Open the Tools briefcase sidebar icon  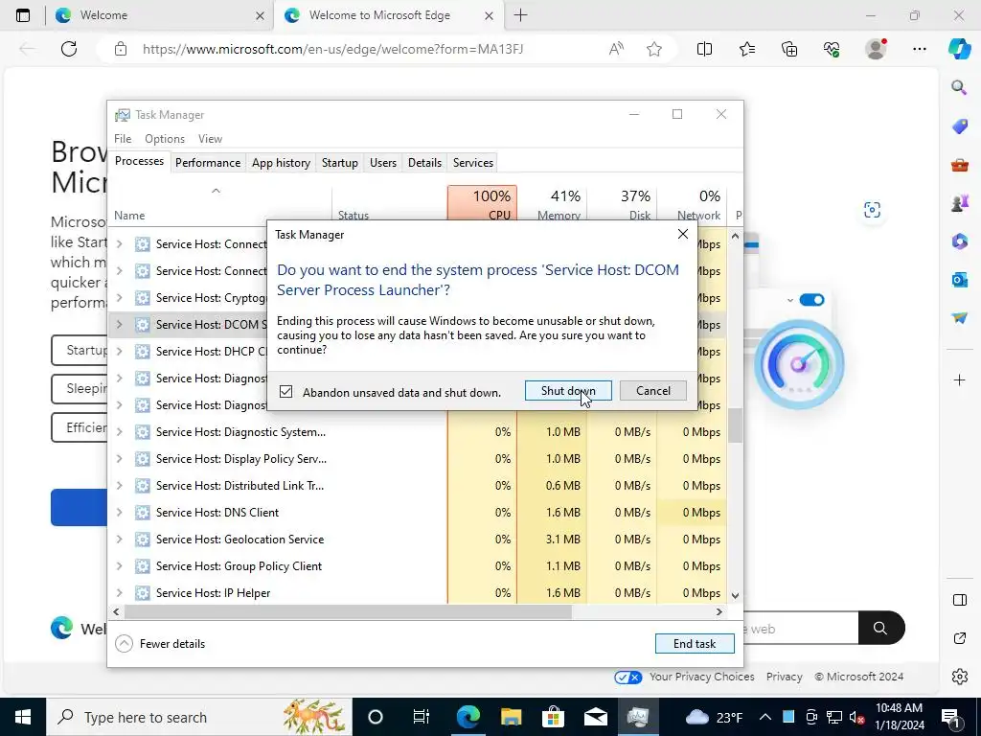point(959,165)
